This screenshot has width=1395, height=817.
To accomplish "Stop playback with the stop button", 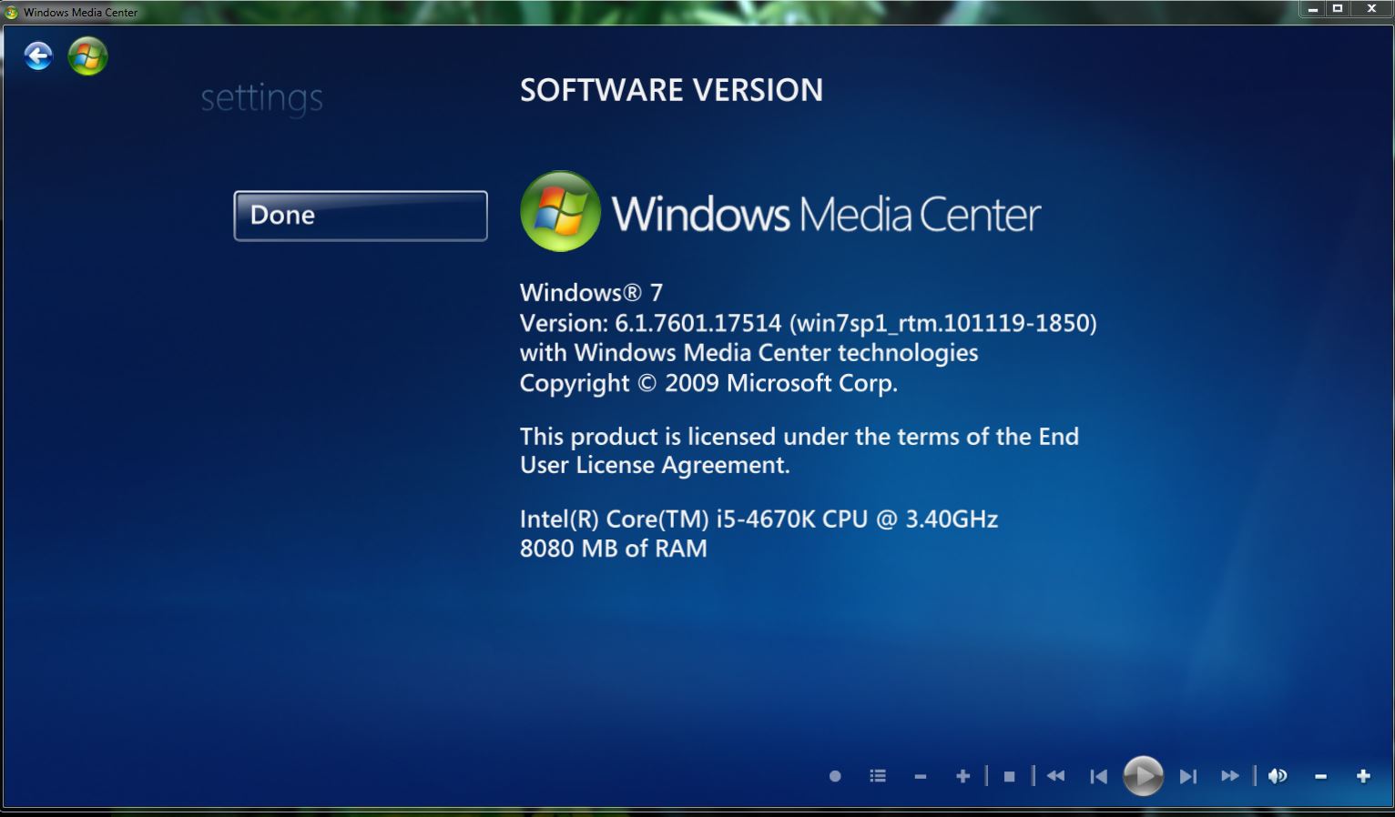I will pyautogui.click(x=1009, y=776).
